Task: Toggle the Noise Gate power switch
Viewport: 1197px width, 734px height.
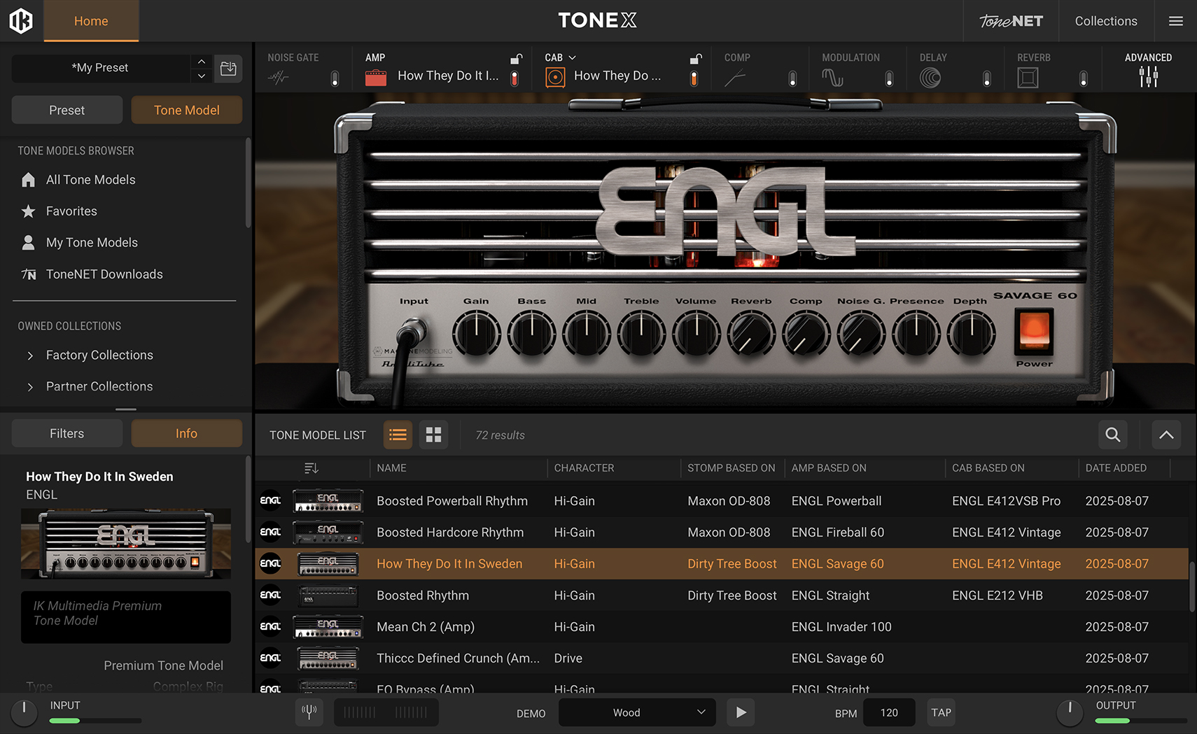Action: click(x=335, y=78)
